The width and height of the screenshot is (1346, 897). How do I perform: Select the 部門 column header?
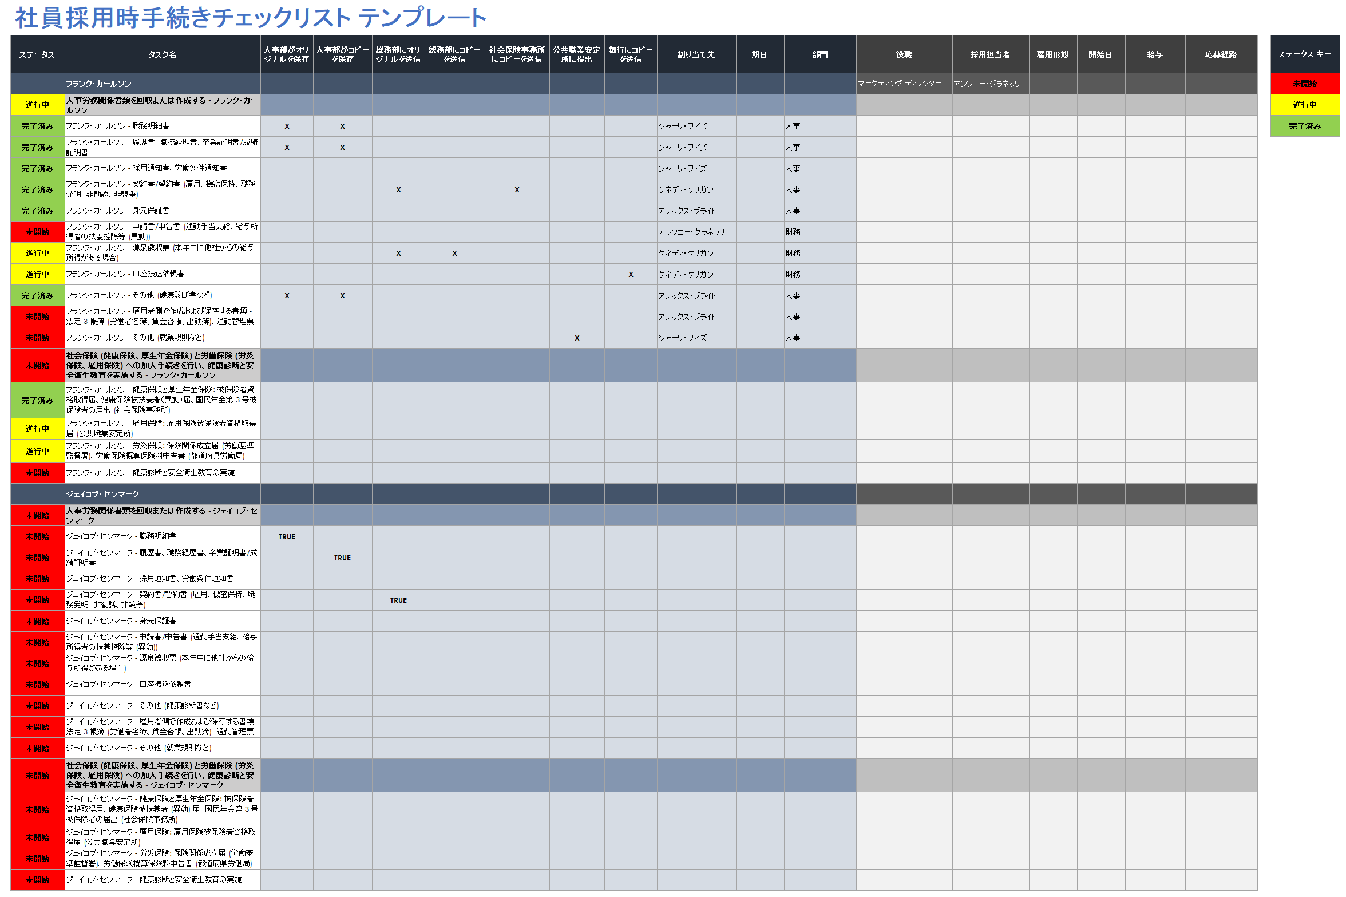[820, 54]
